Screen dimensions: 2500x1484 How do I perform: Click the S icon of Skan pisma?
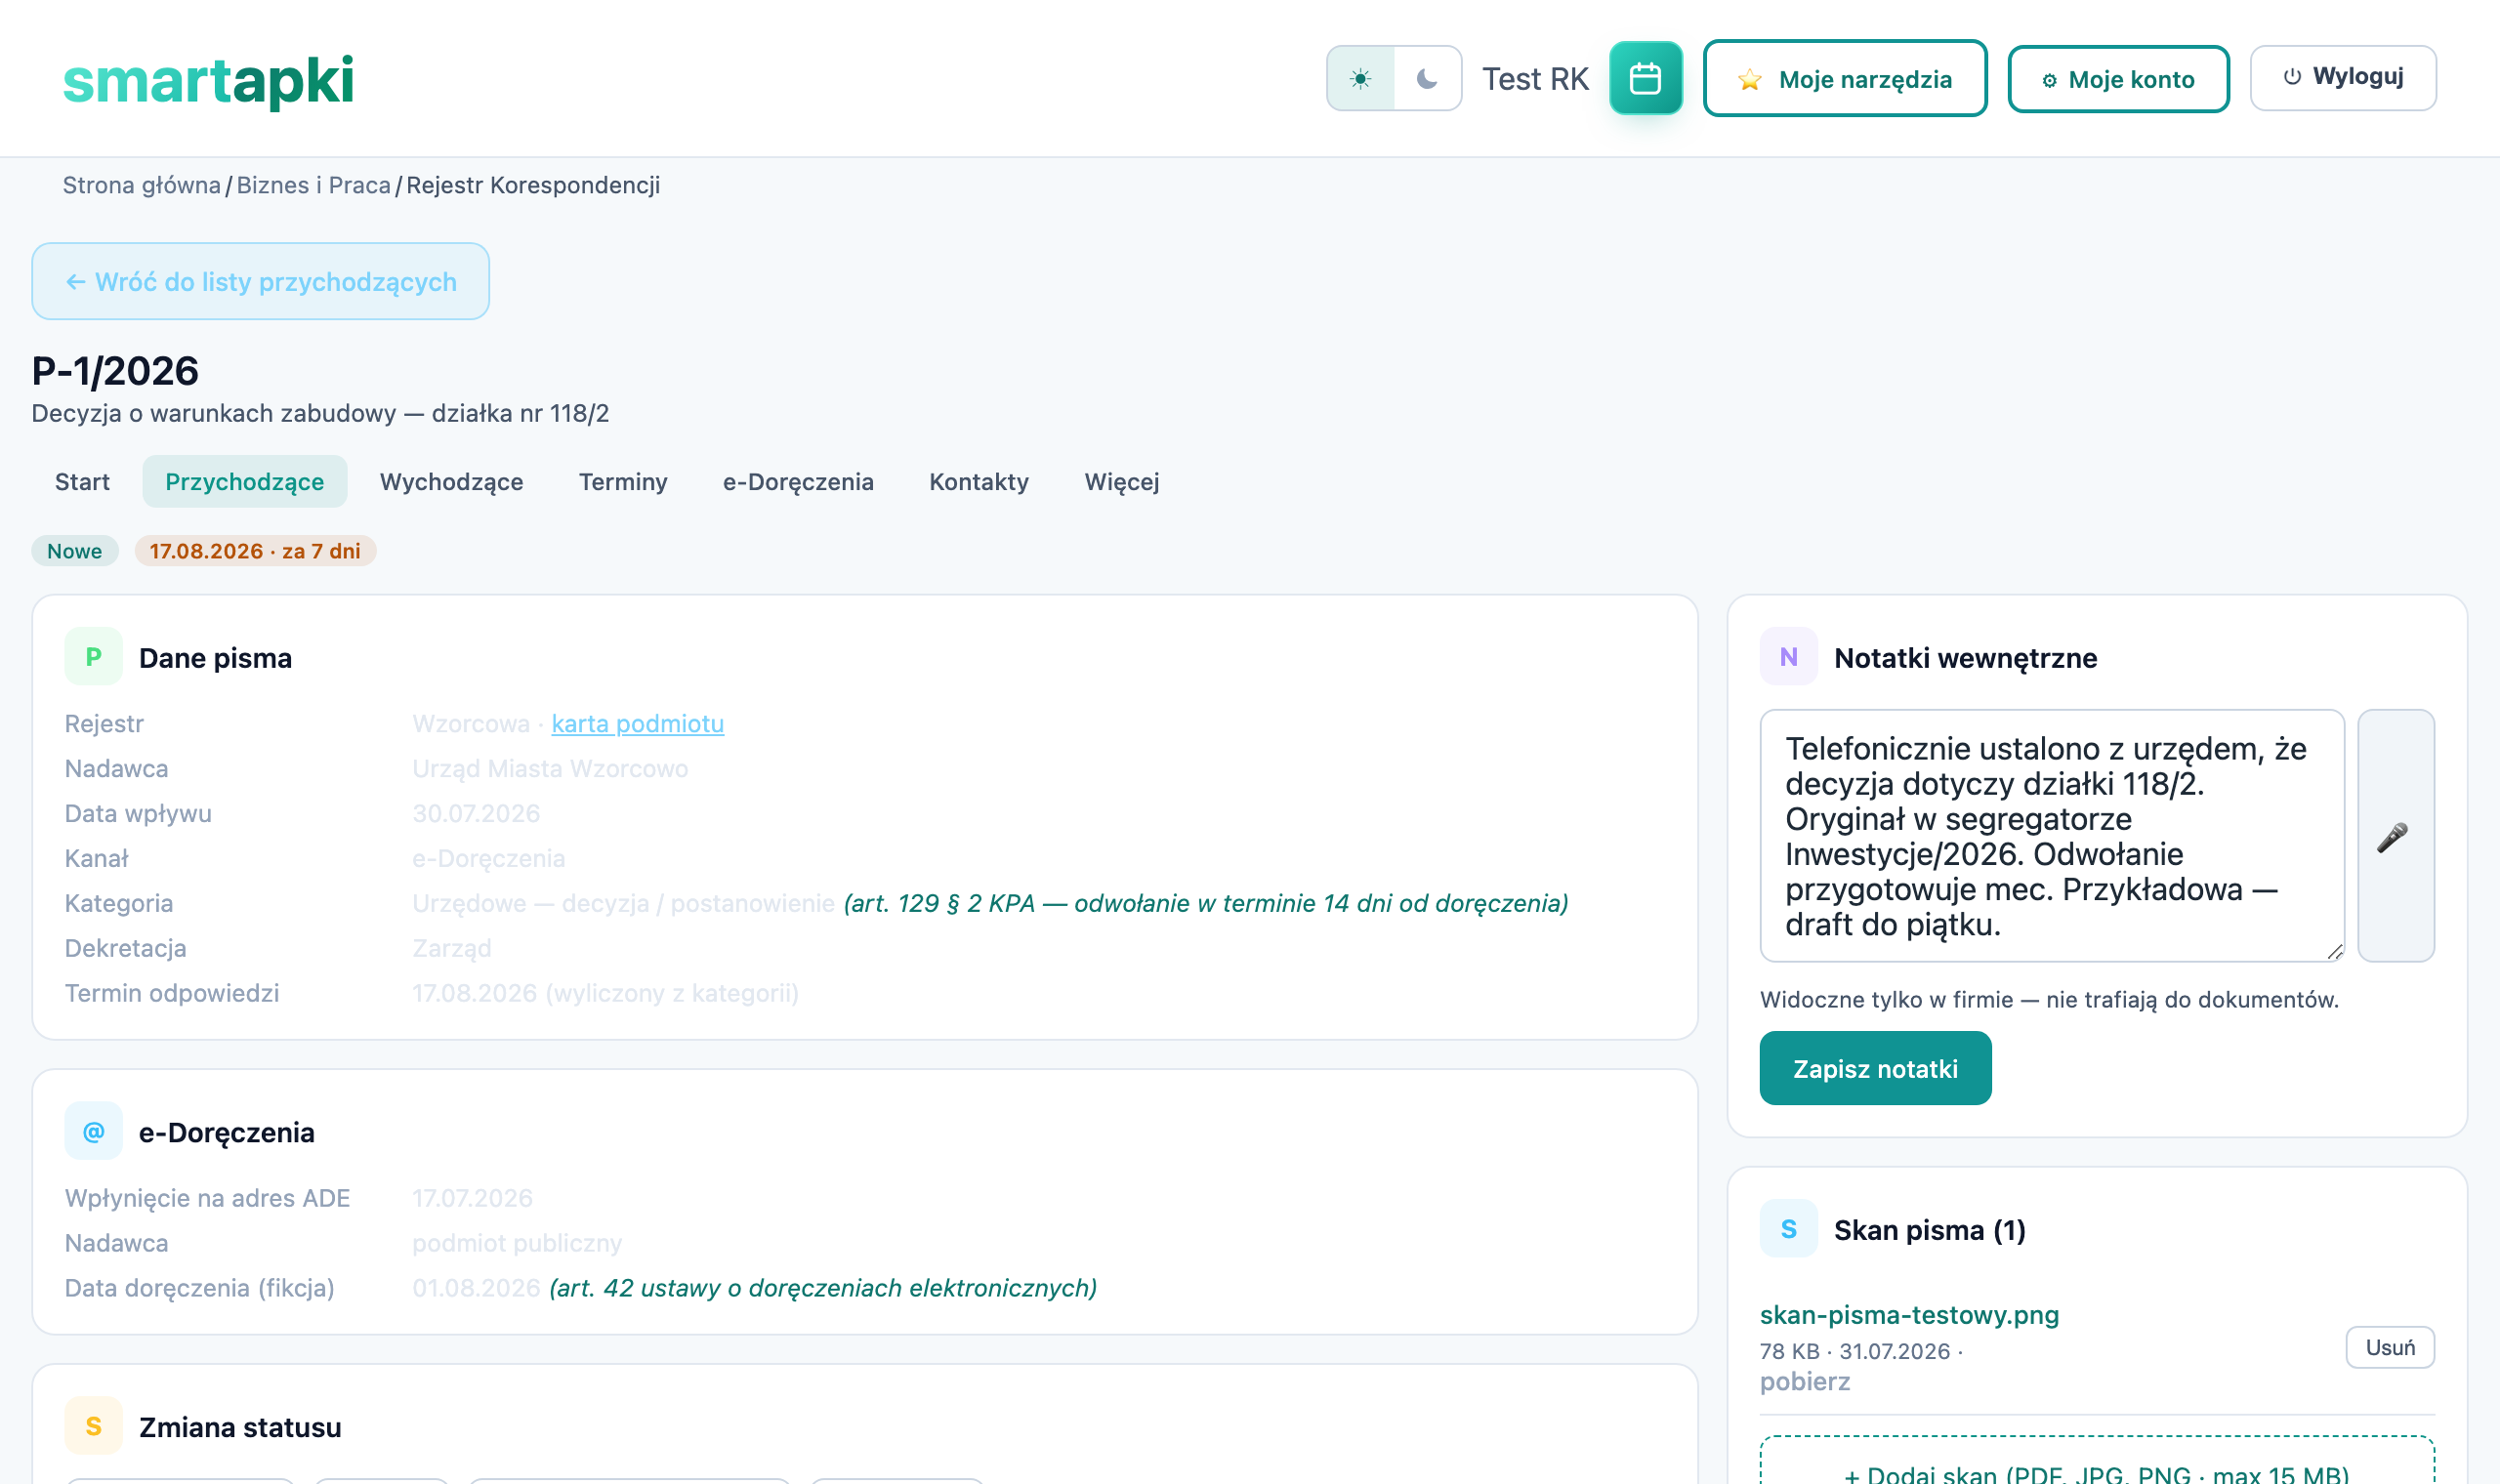point(1788,1229)
